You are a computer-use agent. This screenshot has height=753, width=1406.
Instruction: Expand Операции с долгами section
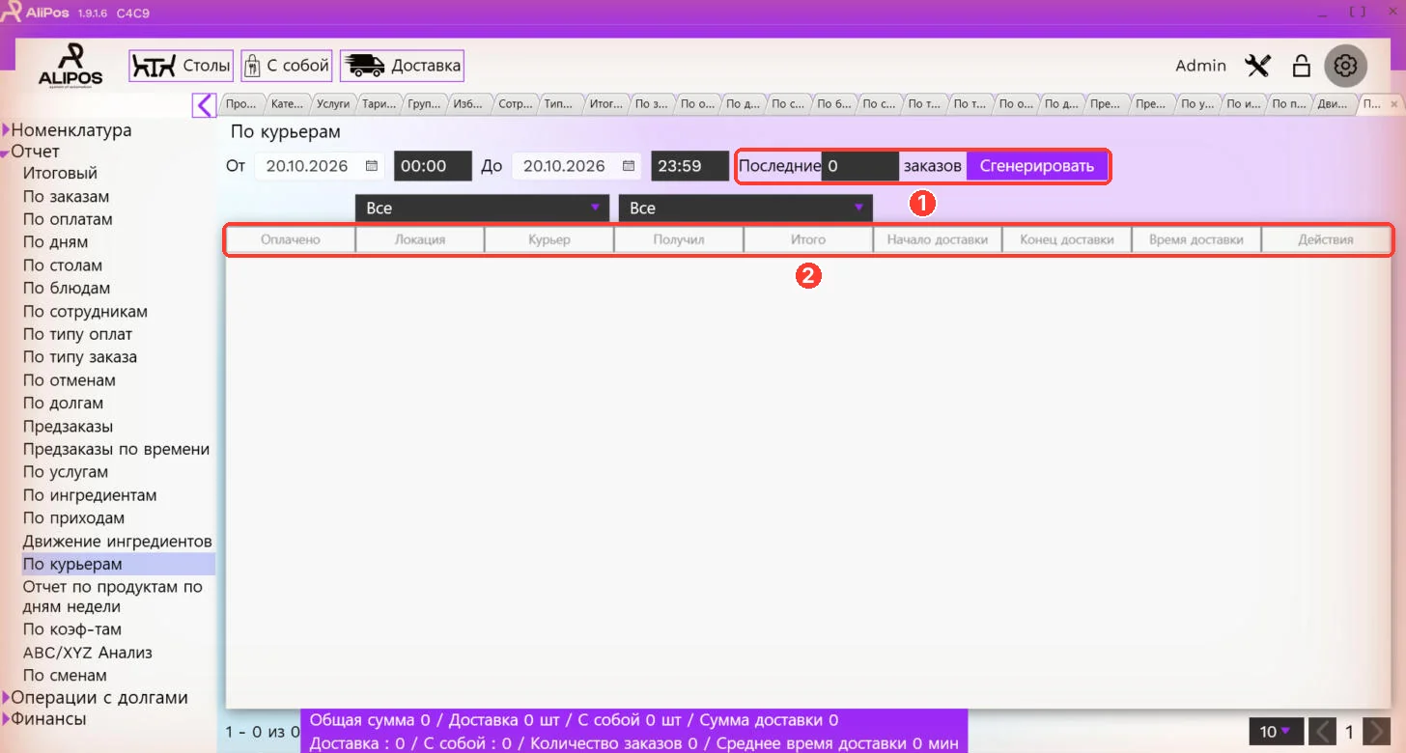6,698
